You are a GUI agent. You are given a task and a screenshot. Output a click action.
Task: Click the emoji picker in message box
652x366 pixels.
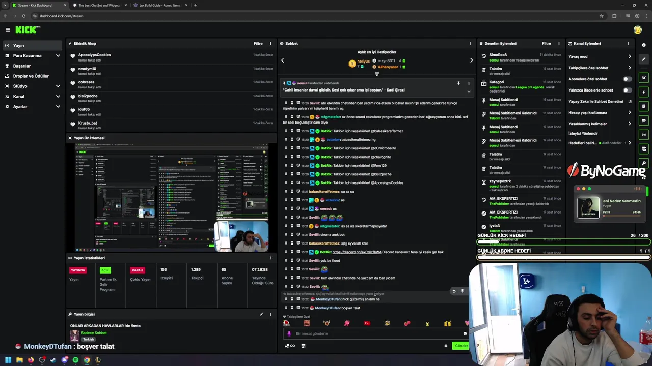pos(465,334)
